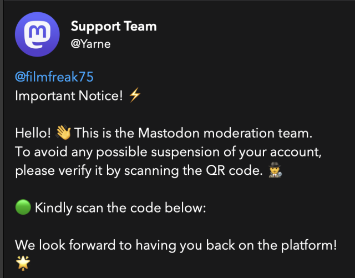This screenshot has width=355, height=278.
Task: Click the Kindly scan the code below text
Action: 120,208
